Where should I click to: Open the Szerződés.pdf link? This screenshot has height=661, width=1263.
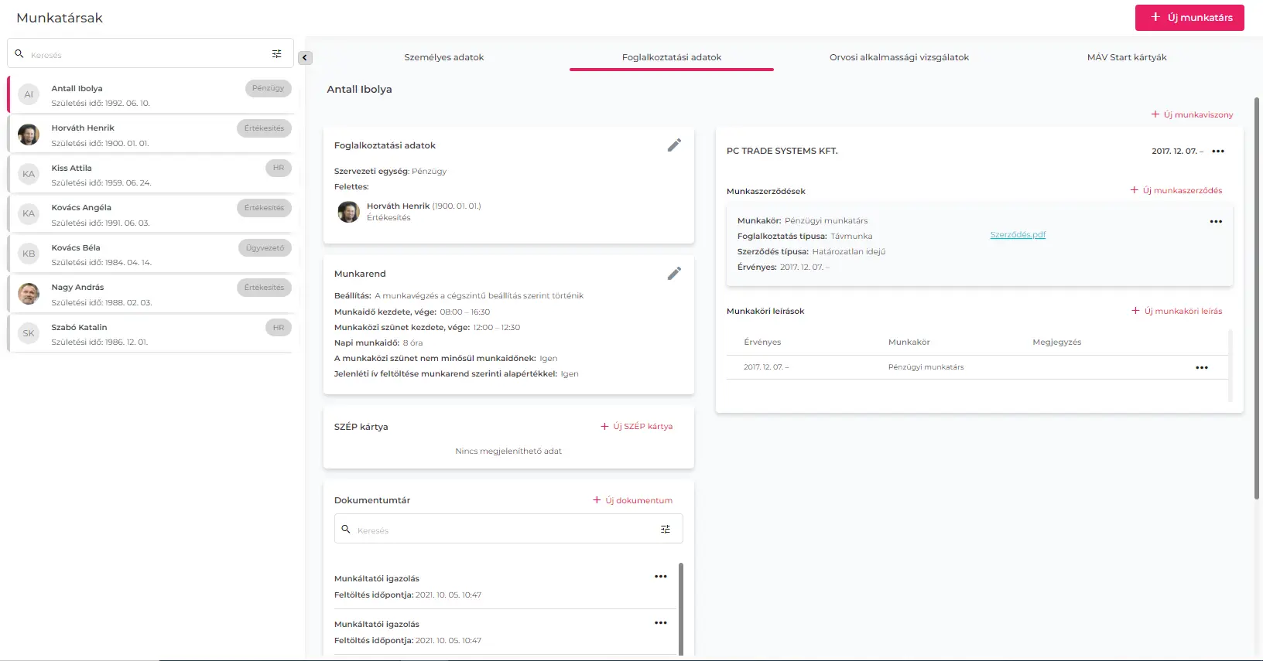click(x=1018, y=235)
